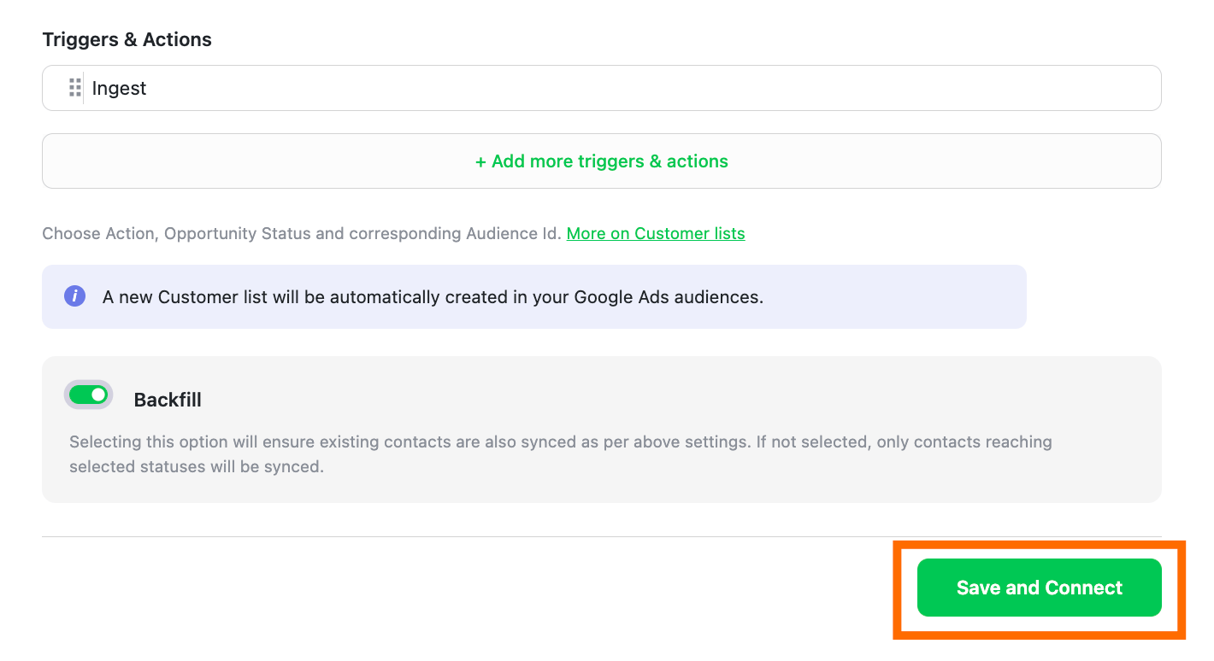Click the 'Choose Action, Opportunity Status' description text

pos(302,233)
